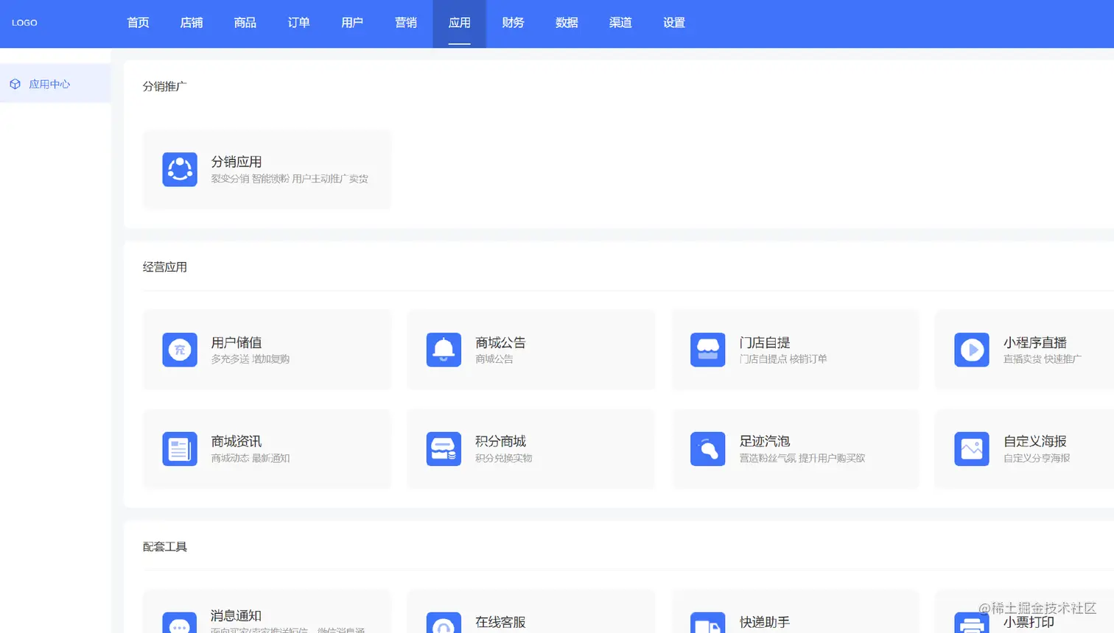Viewport: 1114px width, 633px height.
Task: Click the 积分商城 shop icon
Action: click(x=444, y=449)
